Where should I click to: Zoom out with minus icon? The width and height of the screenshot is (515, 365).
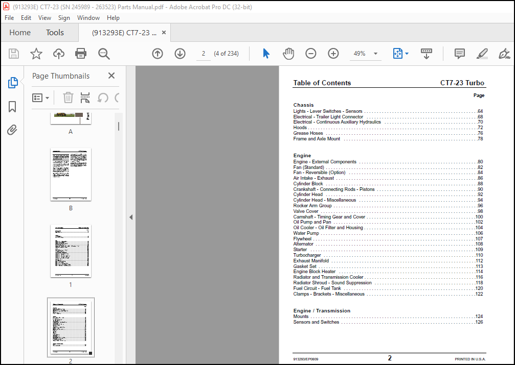(311, 54)
